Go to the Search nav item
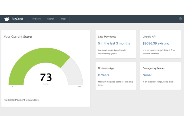 51,19
